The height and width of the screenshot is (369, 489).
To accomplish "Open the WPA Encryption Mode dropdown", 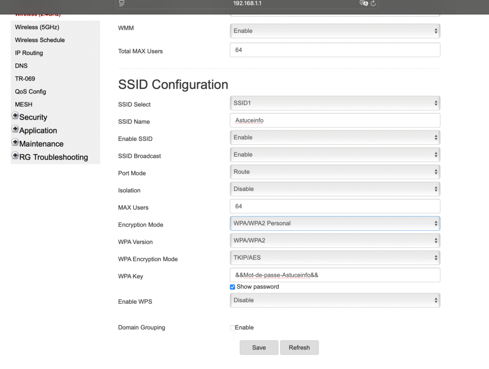I will [335, 258].
